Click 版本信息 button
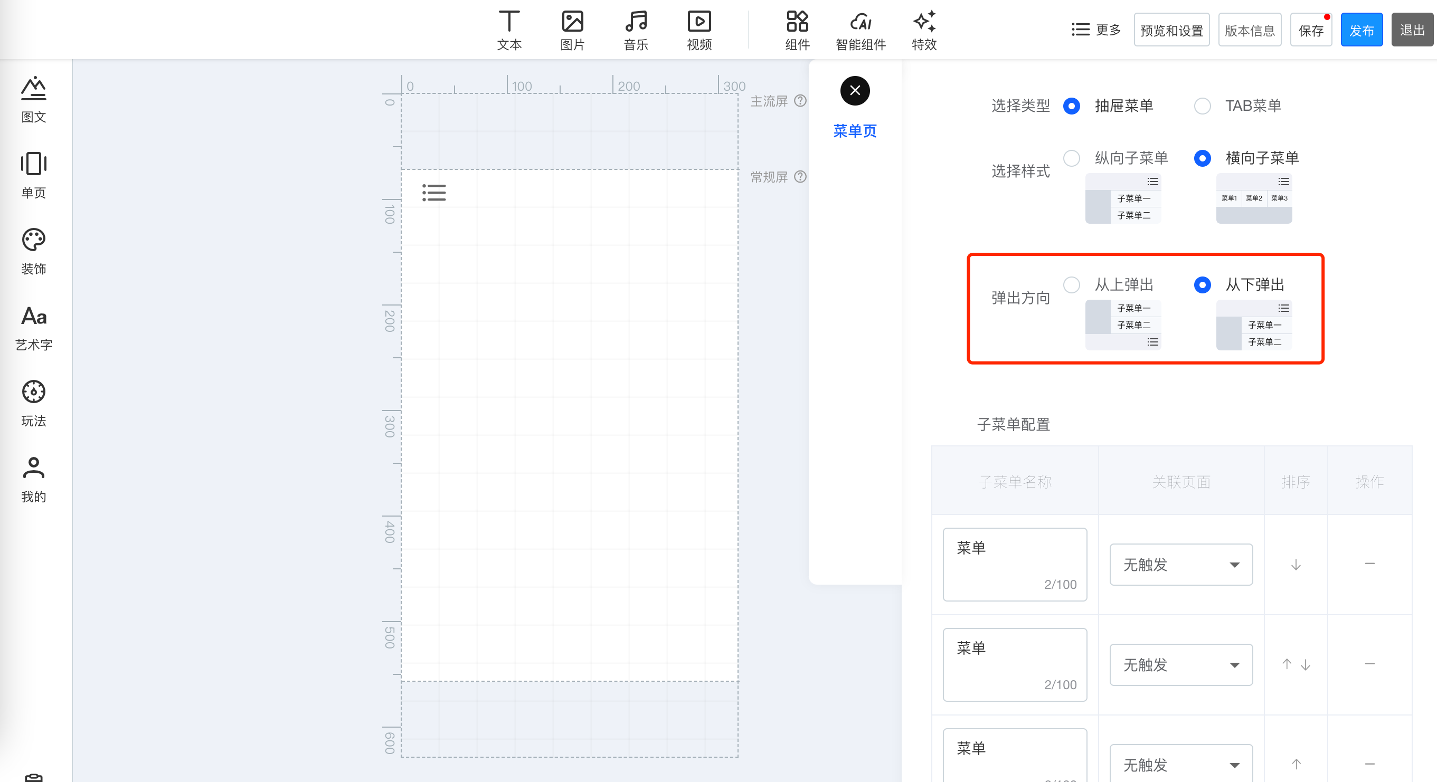The height and width of the screenshot is (782, 1437). [x=1250, y=30]
